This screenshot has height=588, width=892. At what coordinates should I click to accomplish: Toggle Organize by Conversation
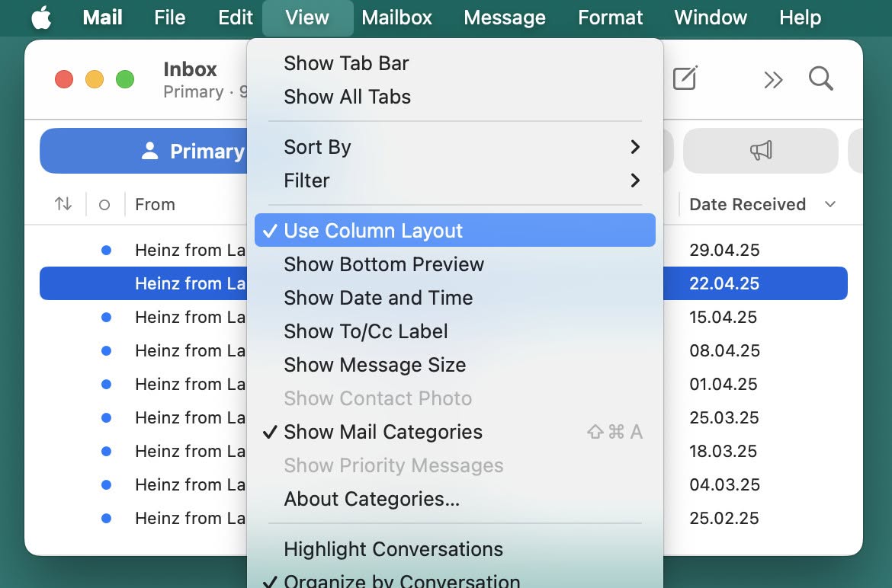tap(455, 578)
